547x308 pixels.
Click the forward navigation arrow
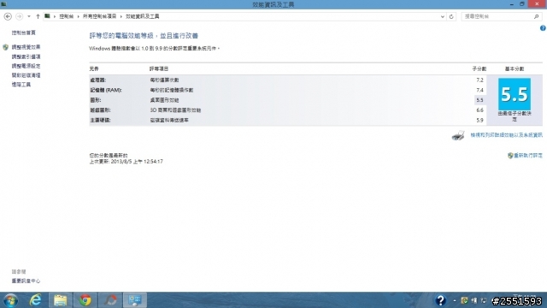(x=20, y=16)
